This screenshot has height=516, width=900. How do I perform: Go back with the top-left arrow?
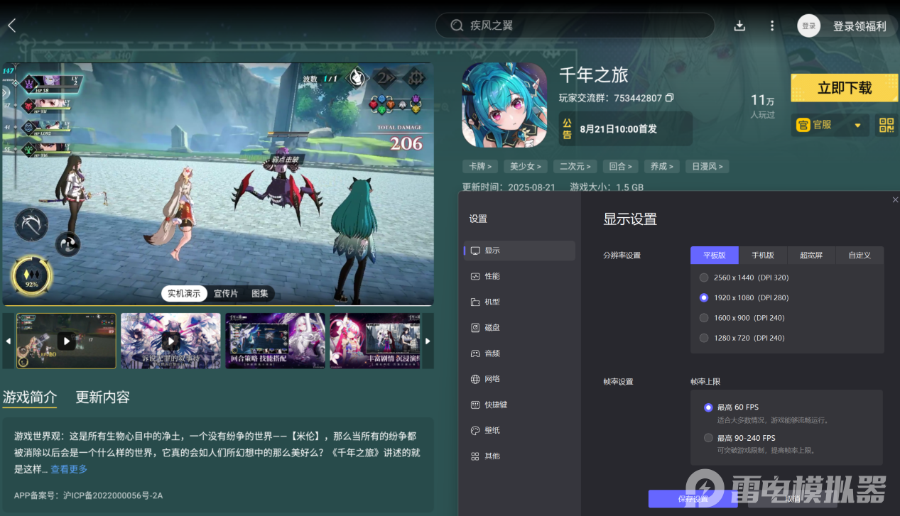click(x=11, y=26)
